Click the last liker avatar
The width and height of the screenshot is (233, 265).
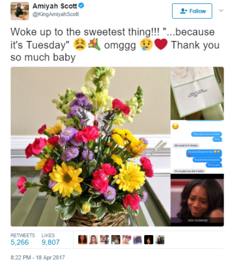(160, 239)
